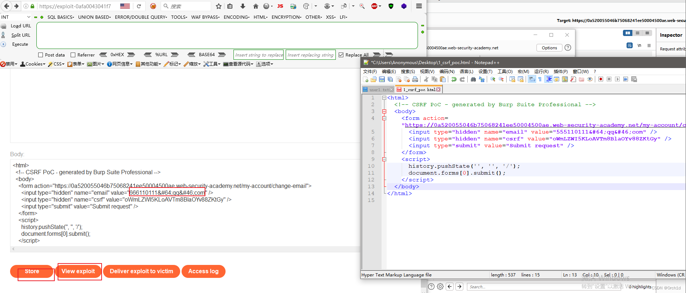Click Deliver exploit to victim button
Image resolution: width=686 pixels, height=293 pixels.
click(x=142, y=271)
